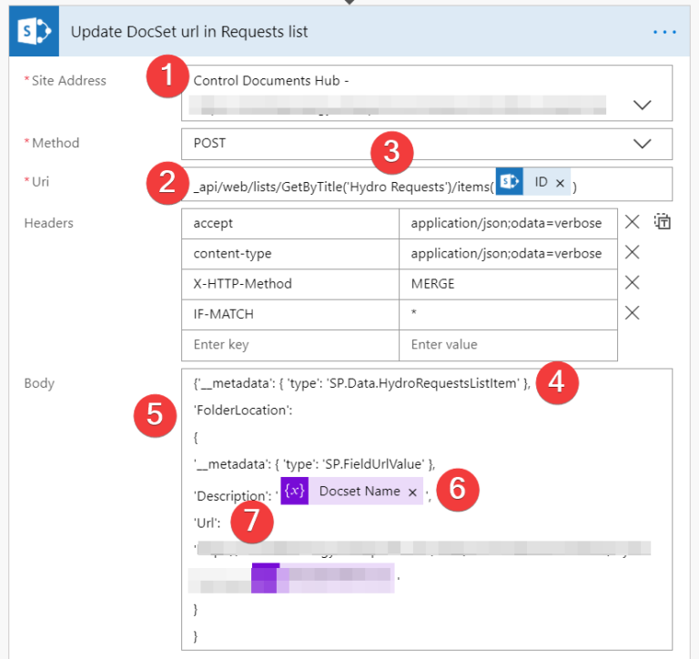Image resolution: width=699 pixels, height=659 pixels.
Task: Click the SP.FieldUrlValue metadata line
Action: coord(314,464)
